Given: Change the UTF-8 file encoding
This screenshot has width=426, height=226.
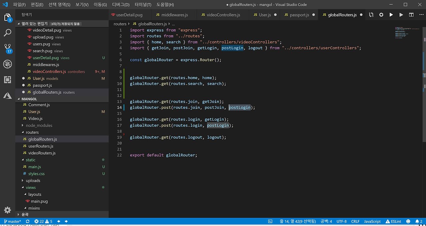Looking at the screenshot, I should [341, 221].
